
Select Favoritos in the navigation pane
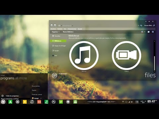coord(56,36)
